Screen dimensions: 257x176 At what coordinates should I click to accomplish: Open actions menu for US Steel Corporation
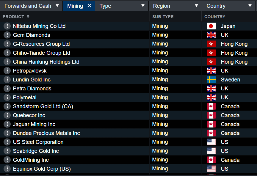[7, 142]
